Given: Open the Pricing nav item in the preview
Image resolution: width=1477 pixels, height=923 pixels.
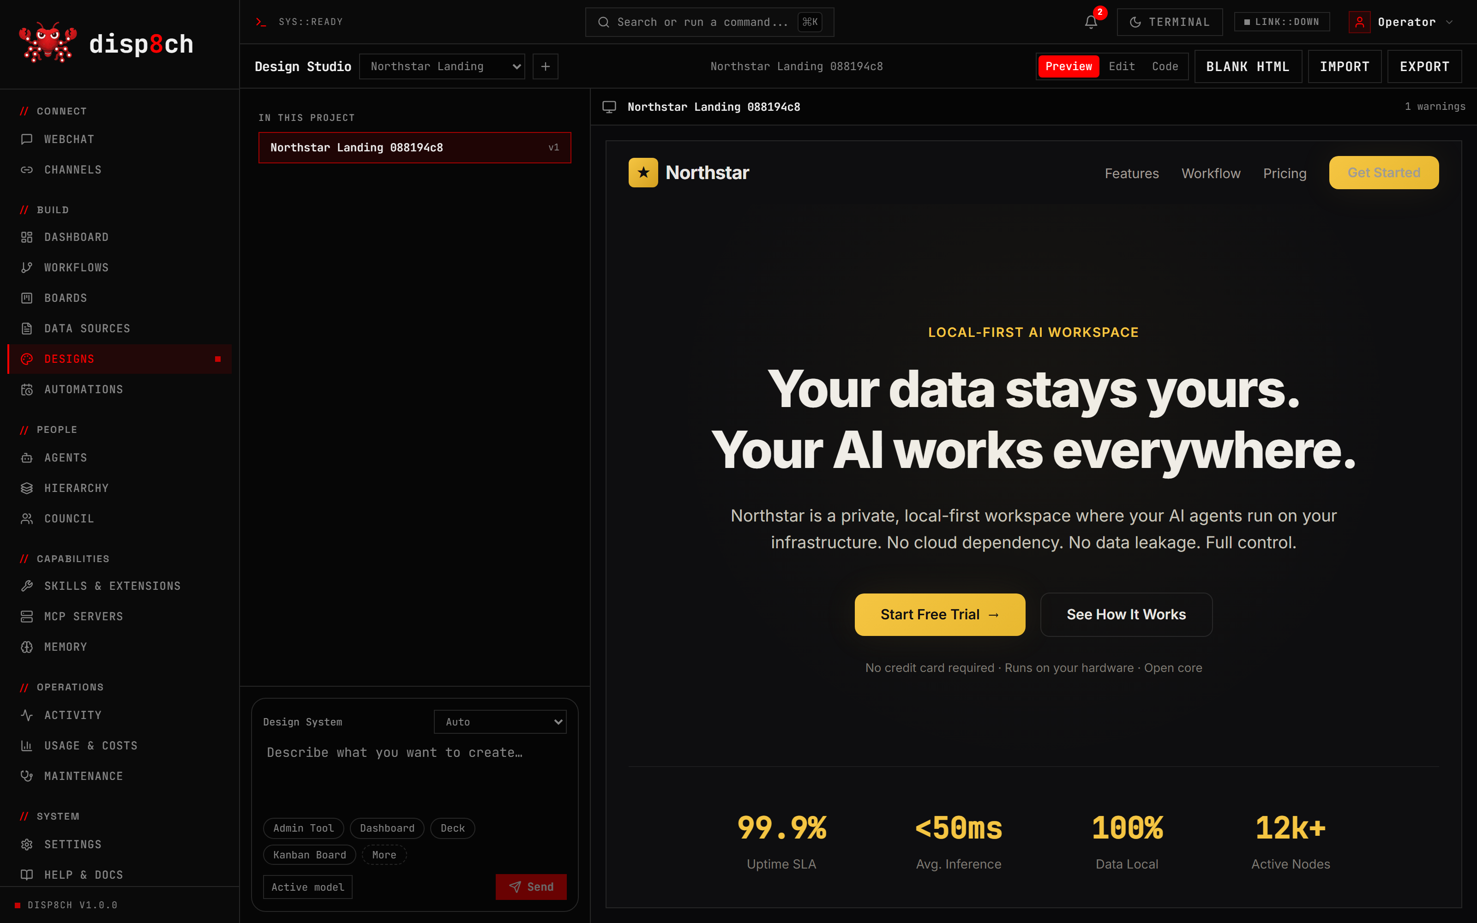Looking at the screenshot, I should 1285,174.
